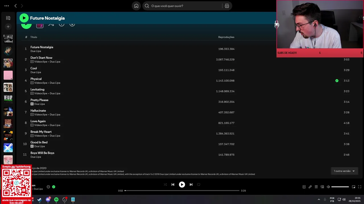This screenshot has width=364, height=204.
Task: Skip to the next track
Action: coord(191,184)
